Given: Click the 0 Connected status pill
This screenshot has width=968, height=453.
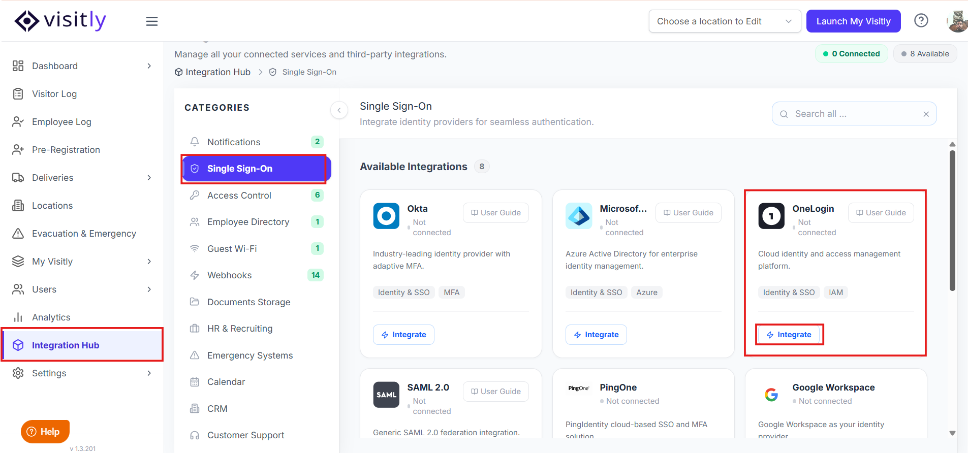Looking at the screenshot, I should pos(851,54).
